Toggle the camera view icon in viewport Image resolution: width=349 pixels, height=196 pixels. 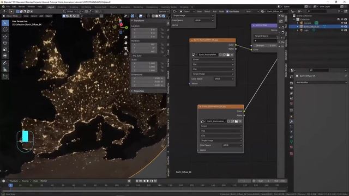pos(126,48)
